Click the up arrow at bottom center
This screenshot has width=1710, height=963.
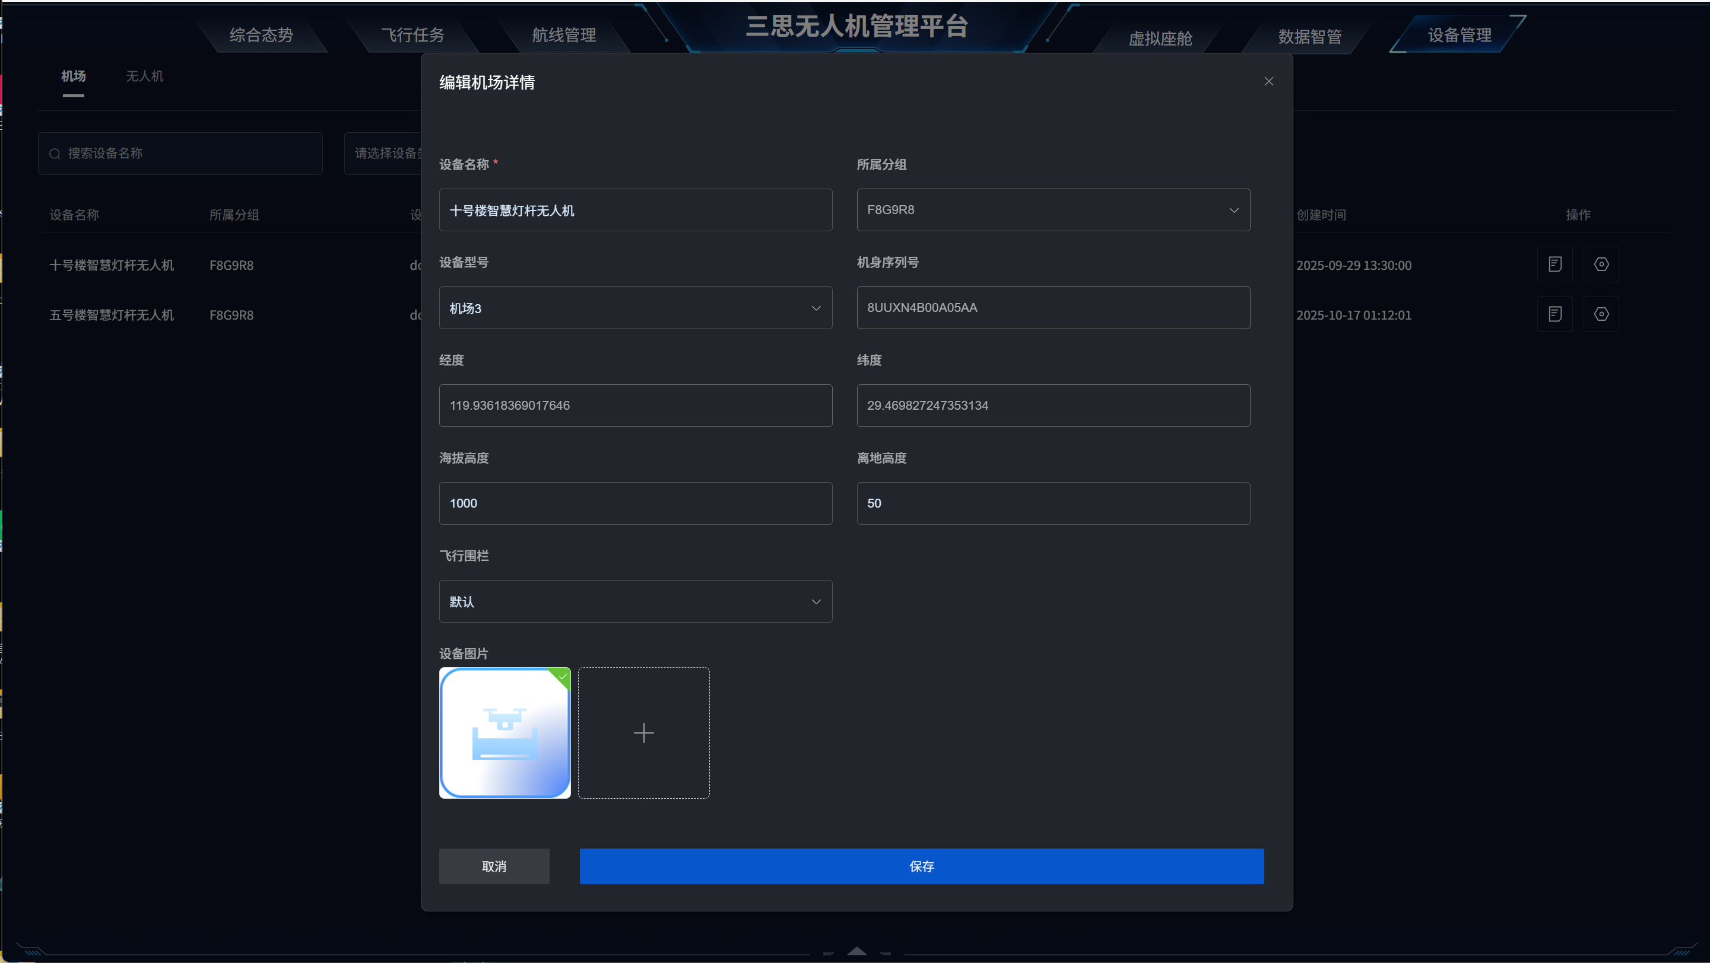tap(856, 951)
